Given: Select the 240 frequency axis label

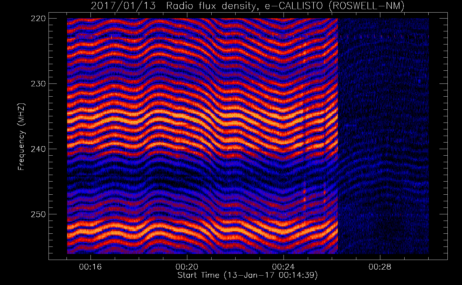Looking at the screenshot, I should pos(38,149).
